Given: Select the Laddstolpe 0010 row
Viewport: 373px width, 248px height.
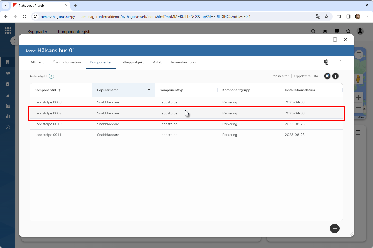Looking at the screenshot, I should 48,124.
